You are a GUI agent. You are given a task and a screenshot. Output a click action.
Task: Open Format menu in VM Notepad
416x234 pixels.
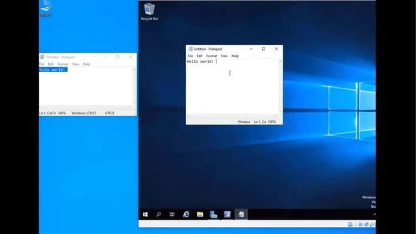[211, 56]
